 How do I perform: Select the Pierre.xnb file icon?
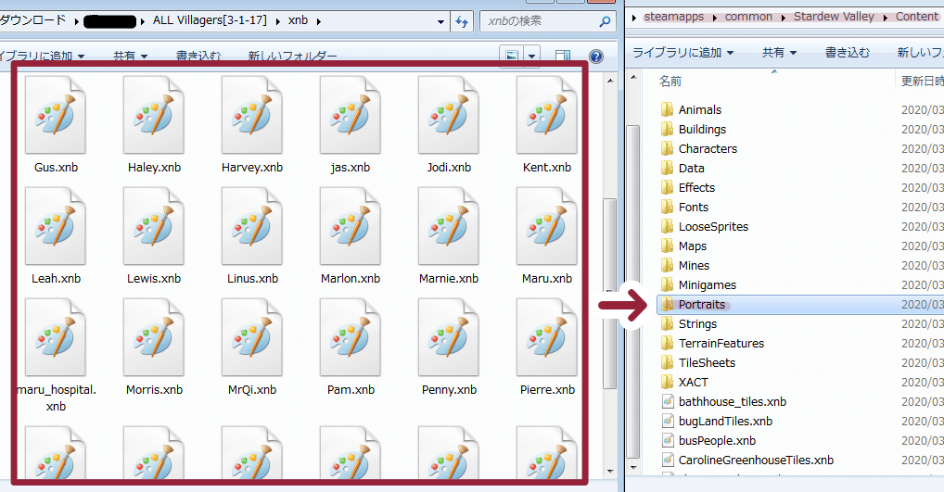click(x=547, y=337)
